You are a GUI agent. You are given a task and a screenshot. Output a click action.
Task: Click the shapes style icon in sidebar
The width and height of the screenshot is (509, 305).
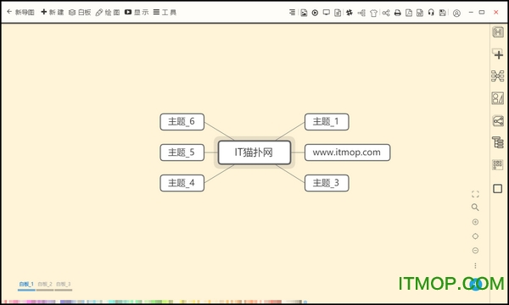[x=498, y=98]
